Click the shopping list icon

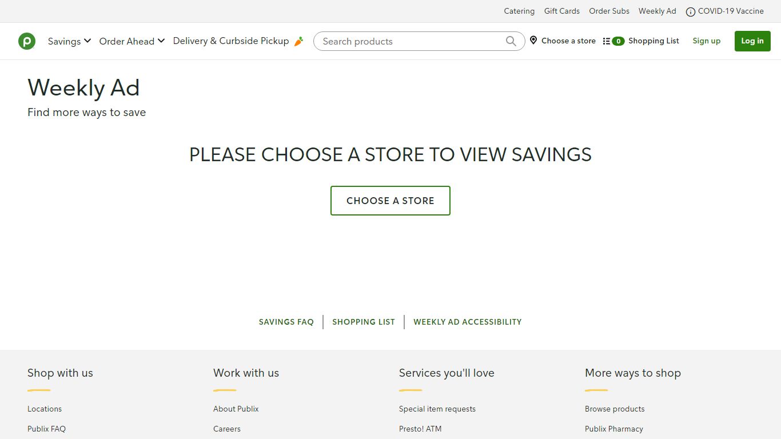coord(606,41)
